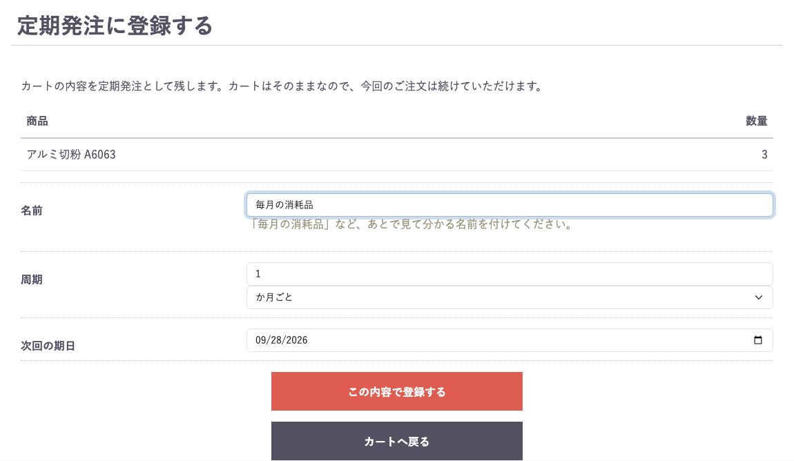Click the 名前 input containing 毎月の消耗品

click(x=510, y=205)
